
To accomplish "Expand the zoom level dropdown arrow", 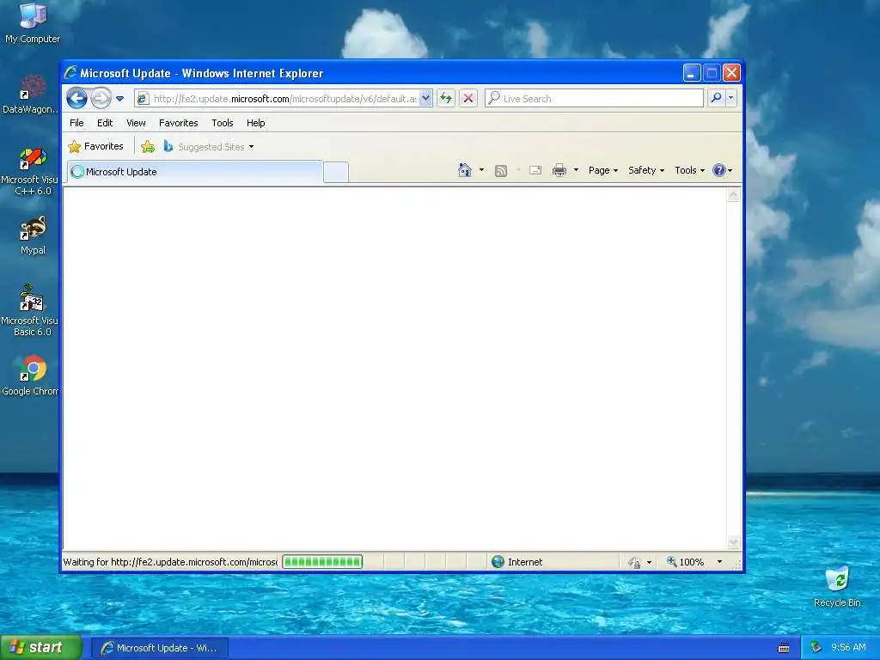I will (x=719, y=562).
